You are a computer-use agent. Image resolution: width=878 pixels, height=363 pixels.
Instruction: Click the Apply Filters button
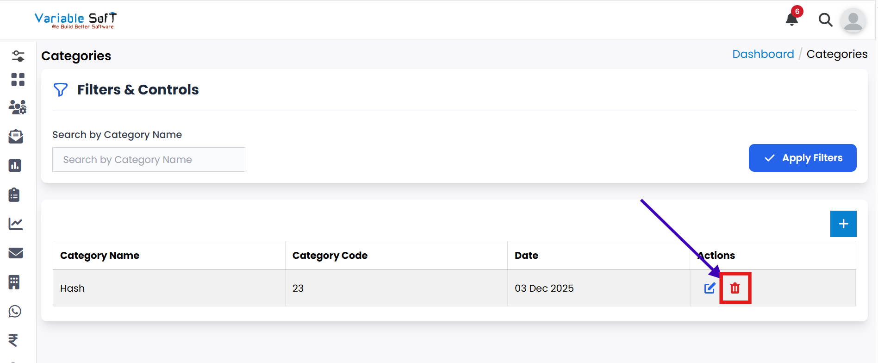click(x=802, y=158)
